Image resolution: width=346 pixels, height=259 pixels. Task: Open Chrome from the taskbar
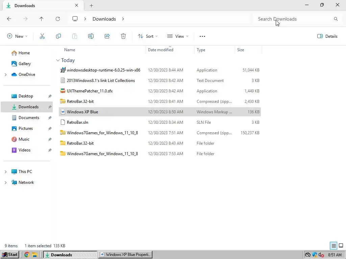[27, 255]
